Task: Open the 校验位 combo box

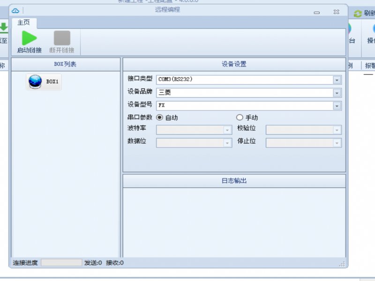Action: tap(337, 130)
